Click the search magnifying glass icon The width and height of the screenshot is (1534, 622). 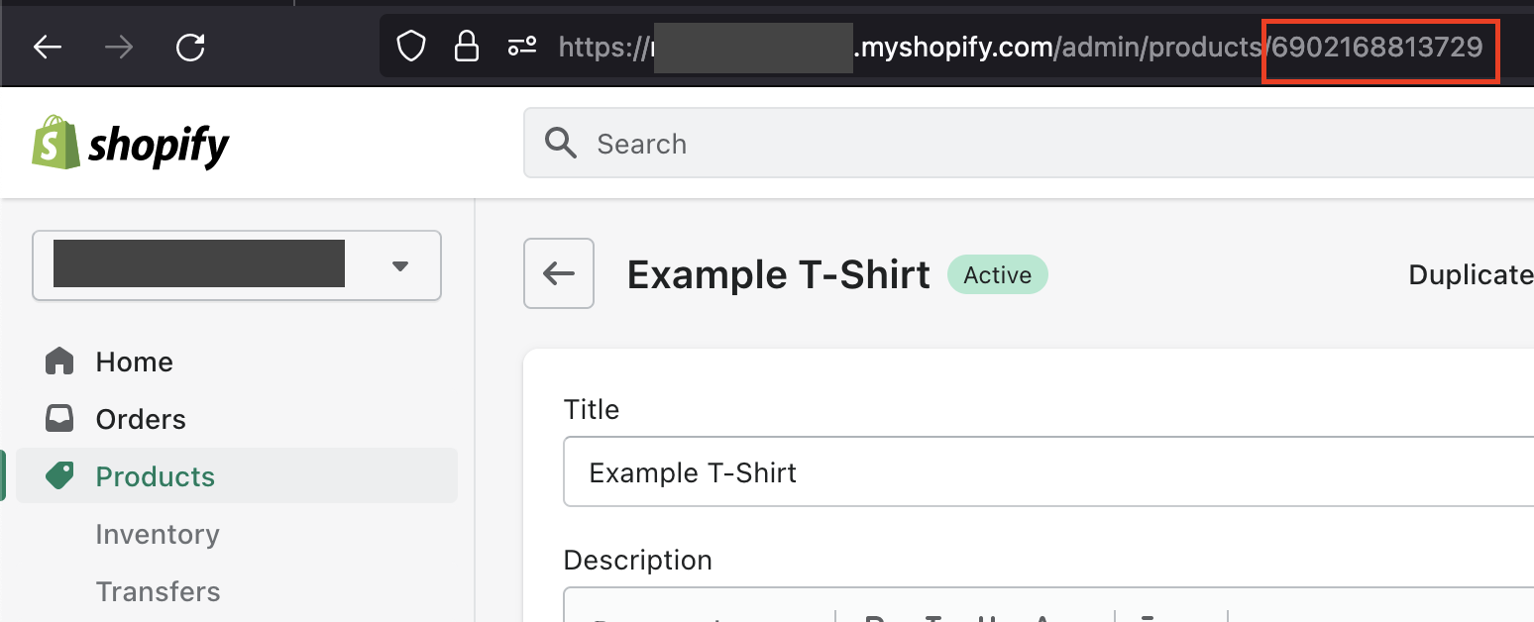pos(560,143)
